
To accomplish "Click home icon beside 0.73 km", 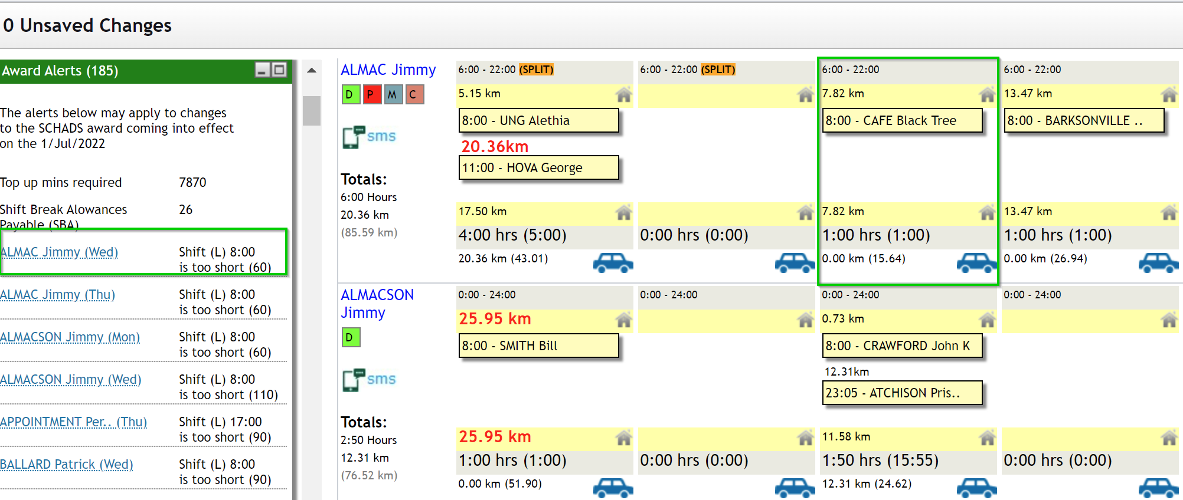I will tap(987, 320).
